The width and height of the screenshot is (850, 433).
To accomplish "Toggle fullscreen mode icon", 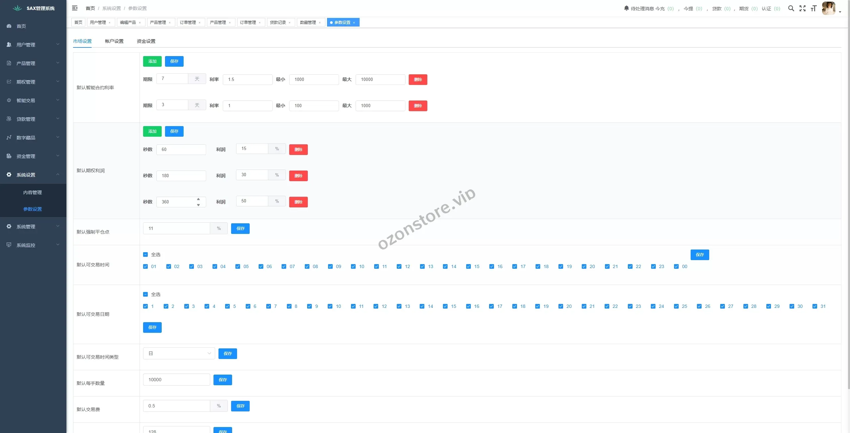I will pyautogui.click(x=803, y=8).
